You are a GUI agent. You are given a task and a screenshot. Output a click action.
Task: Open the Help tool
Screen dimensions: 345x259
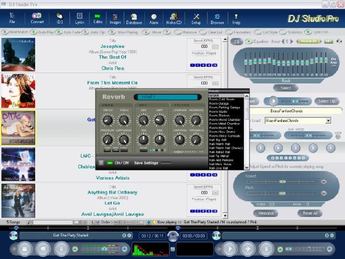236,19
